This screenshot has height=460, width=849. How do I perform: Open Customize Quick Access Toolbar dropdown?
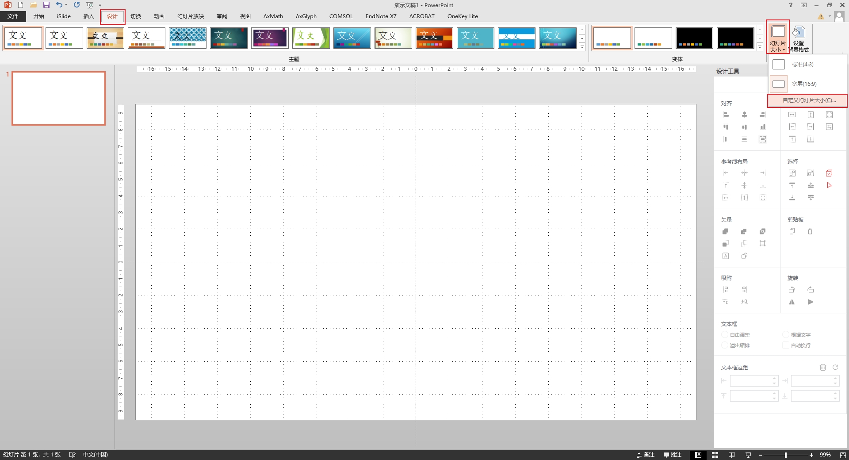[100, 5]
